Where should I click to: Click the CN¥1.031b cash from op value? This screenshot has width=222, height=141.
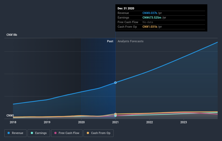150,27
